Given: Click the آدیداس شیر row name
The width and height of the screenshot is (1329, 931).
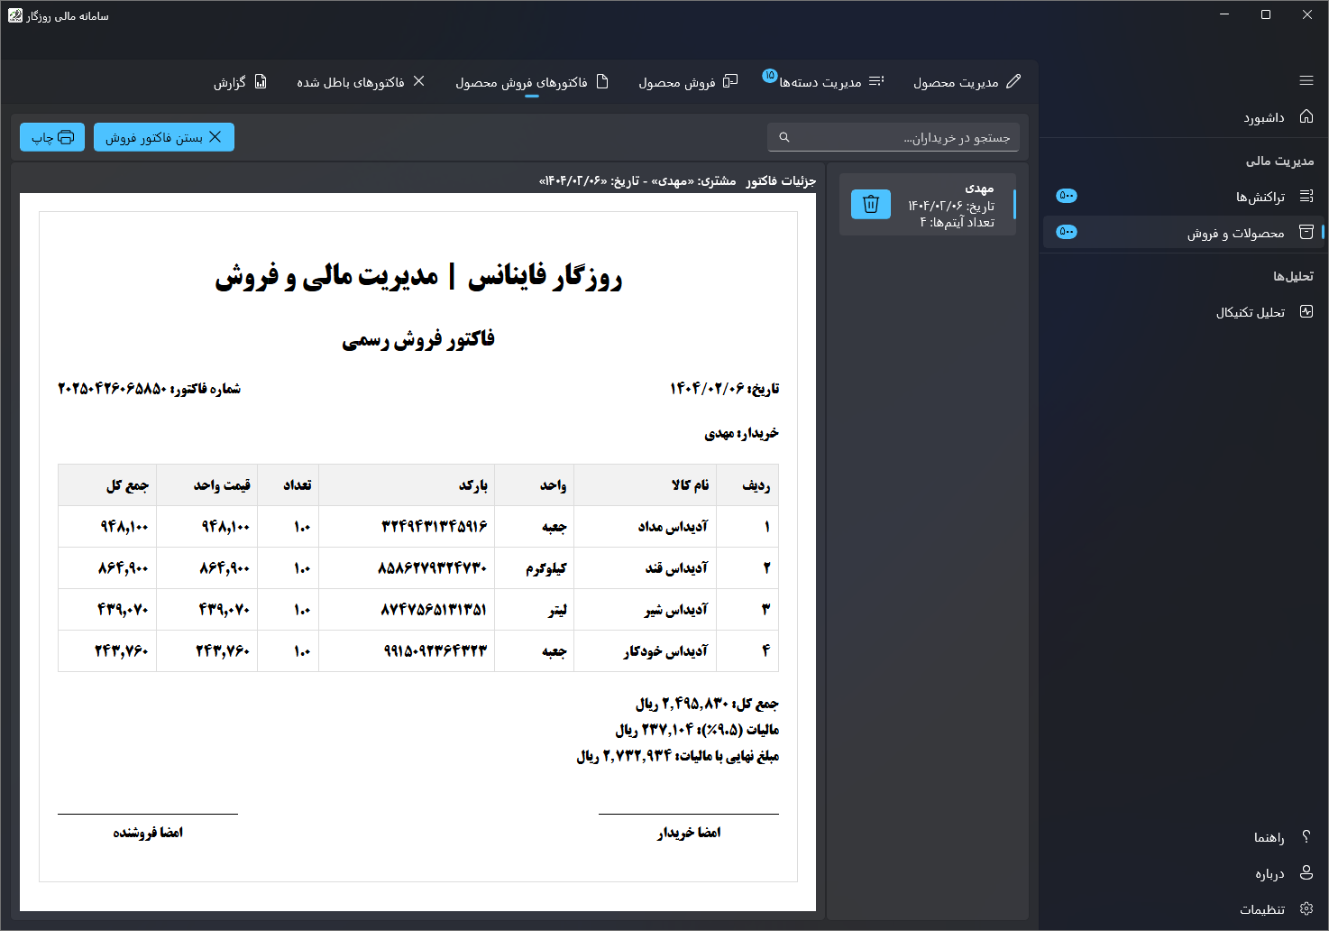Looking at the screenshot, I should 676,610.
